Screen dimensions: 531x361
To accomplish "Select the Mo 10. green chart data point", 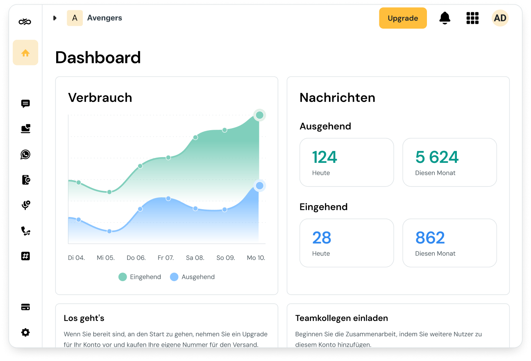I will click(259, 115).
